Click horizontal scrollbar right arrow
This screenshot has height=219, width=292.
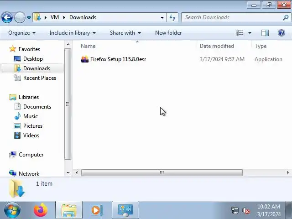tap(288, 172)
